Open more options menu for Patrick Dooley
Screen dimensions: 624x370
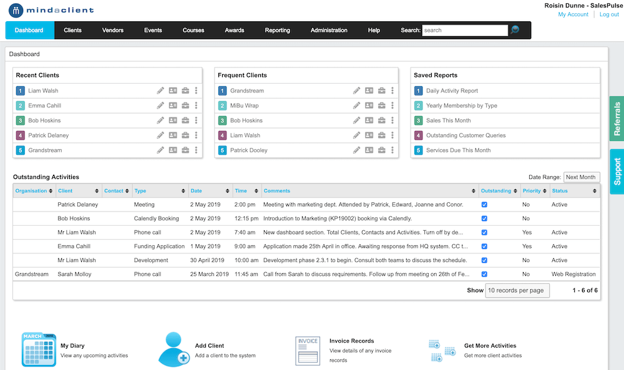tap(392, 150)
